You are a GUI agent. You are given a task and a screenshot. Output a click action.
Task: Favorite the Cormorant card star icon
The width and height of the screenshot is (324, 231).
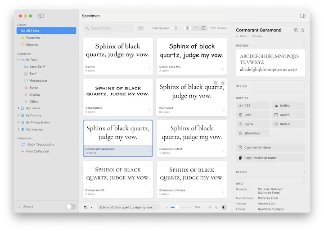coord(223,83)
